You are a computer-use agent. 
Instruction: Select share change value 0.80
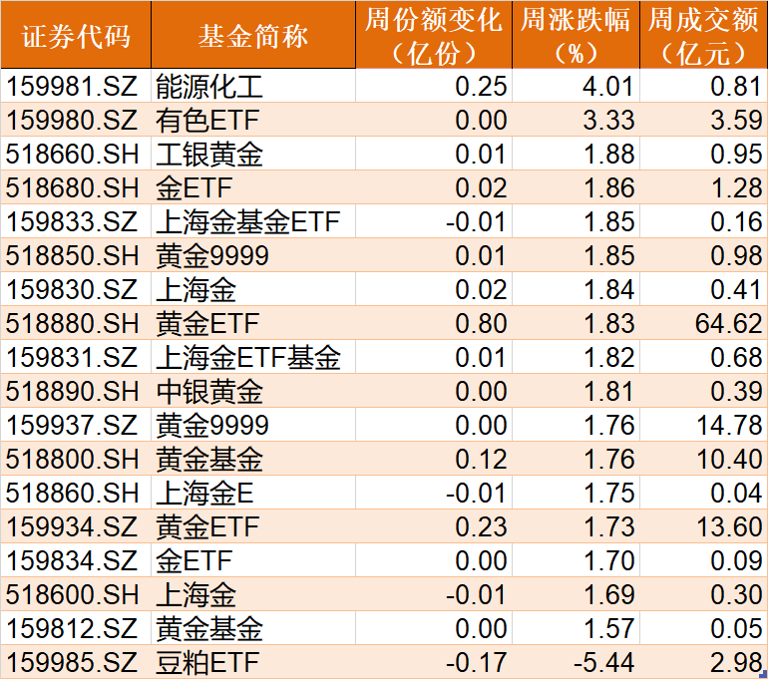pos(481,323)
